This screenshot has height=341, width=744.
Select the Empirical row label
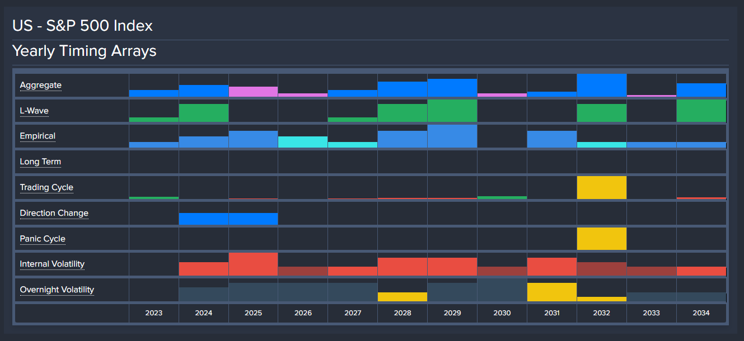[x=38, y=136]
